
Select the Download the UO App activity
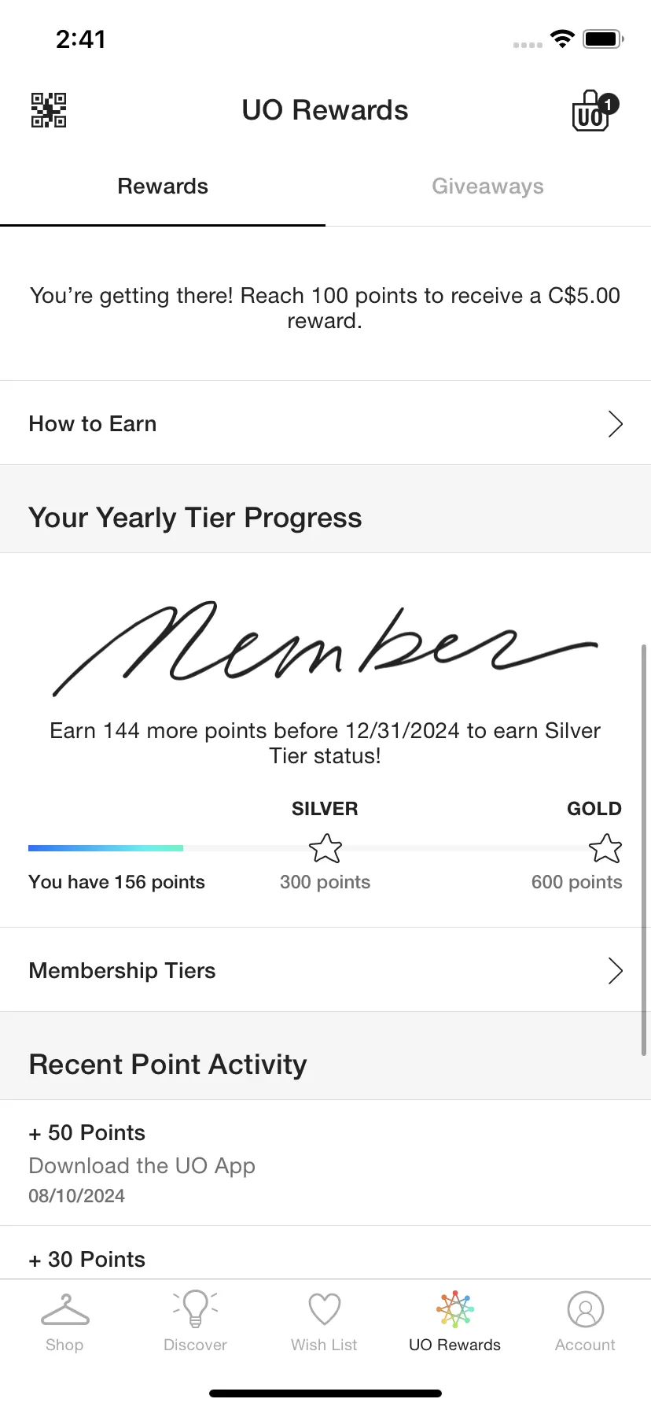[x=325, y=1163]
